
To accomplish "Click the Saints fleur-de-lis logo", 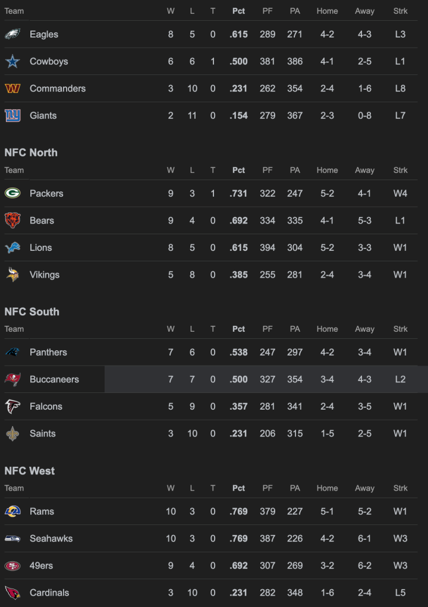I will pos(12,433).
